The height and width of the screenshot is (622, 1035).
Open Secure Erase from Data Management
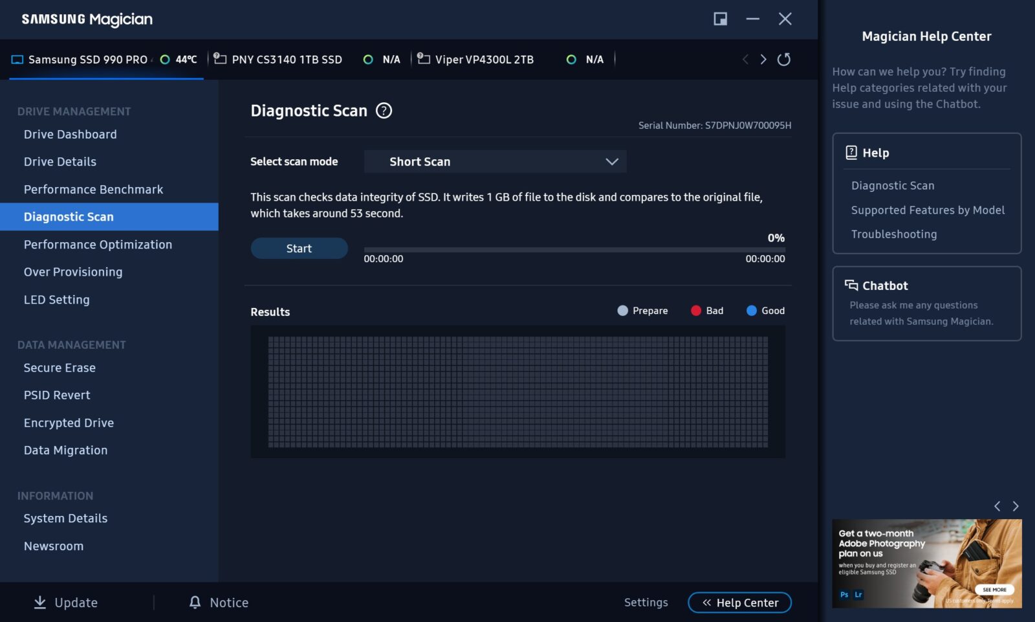tap(60, 368)
